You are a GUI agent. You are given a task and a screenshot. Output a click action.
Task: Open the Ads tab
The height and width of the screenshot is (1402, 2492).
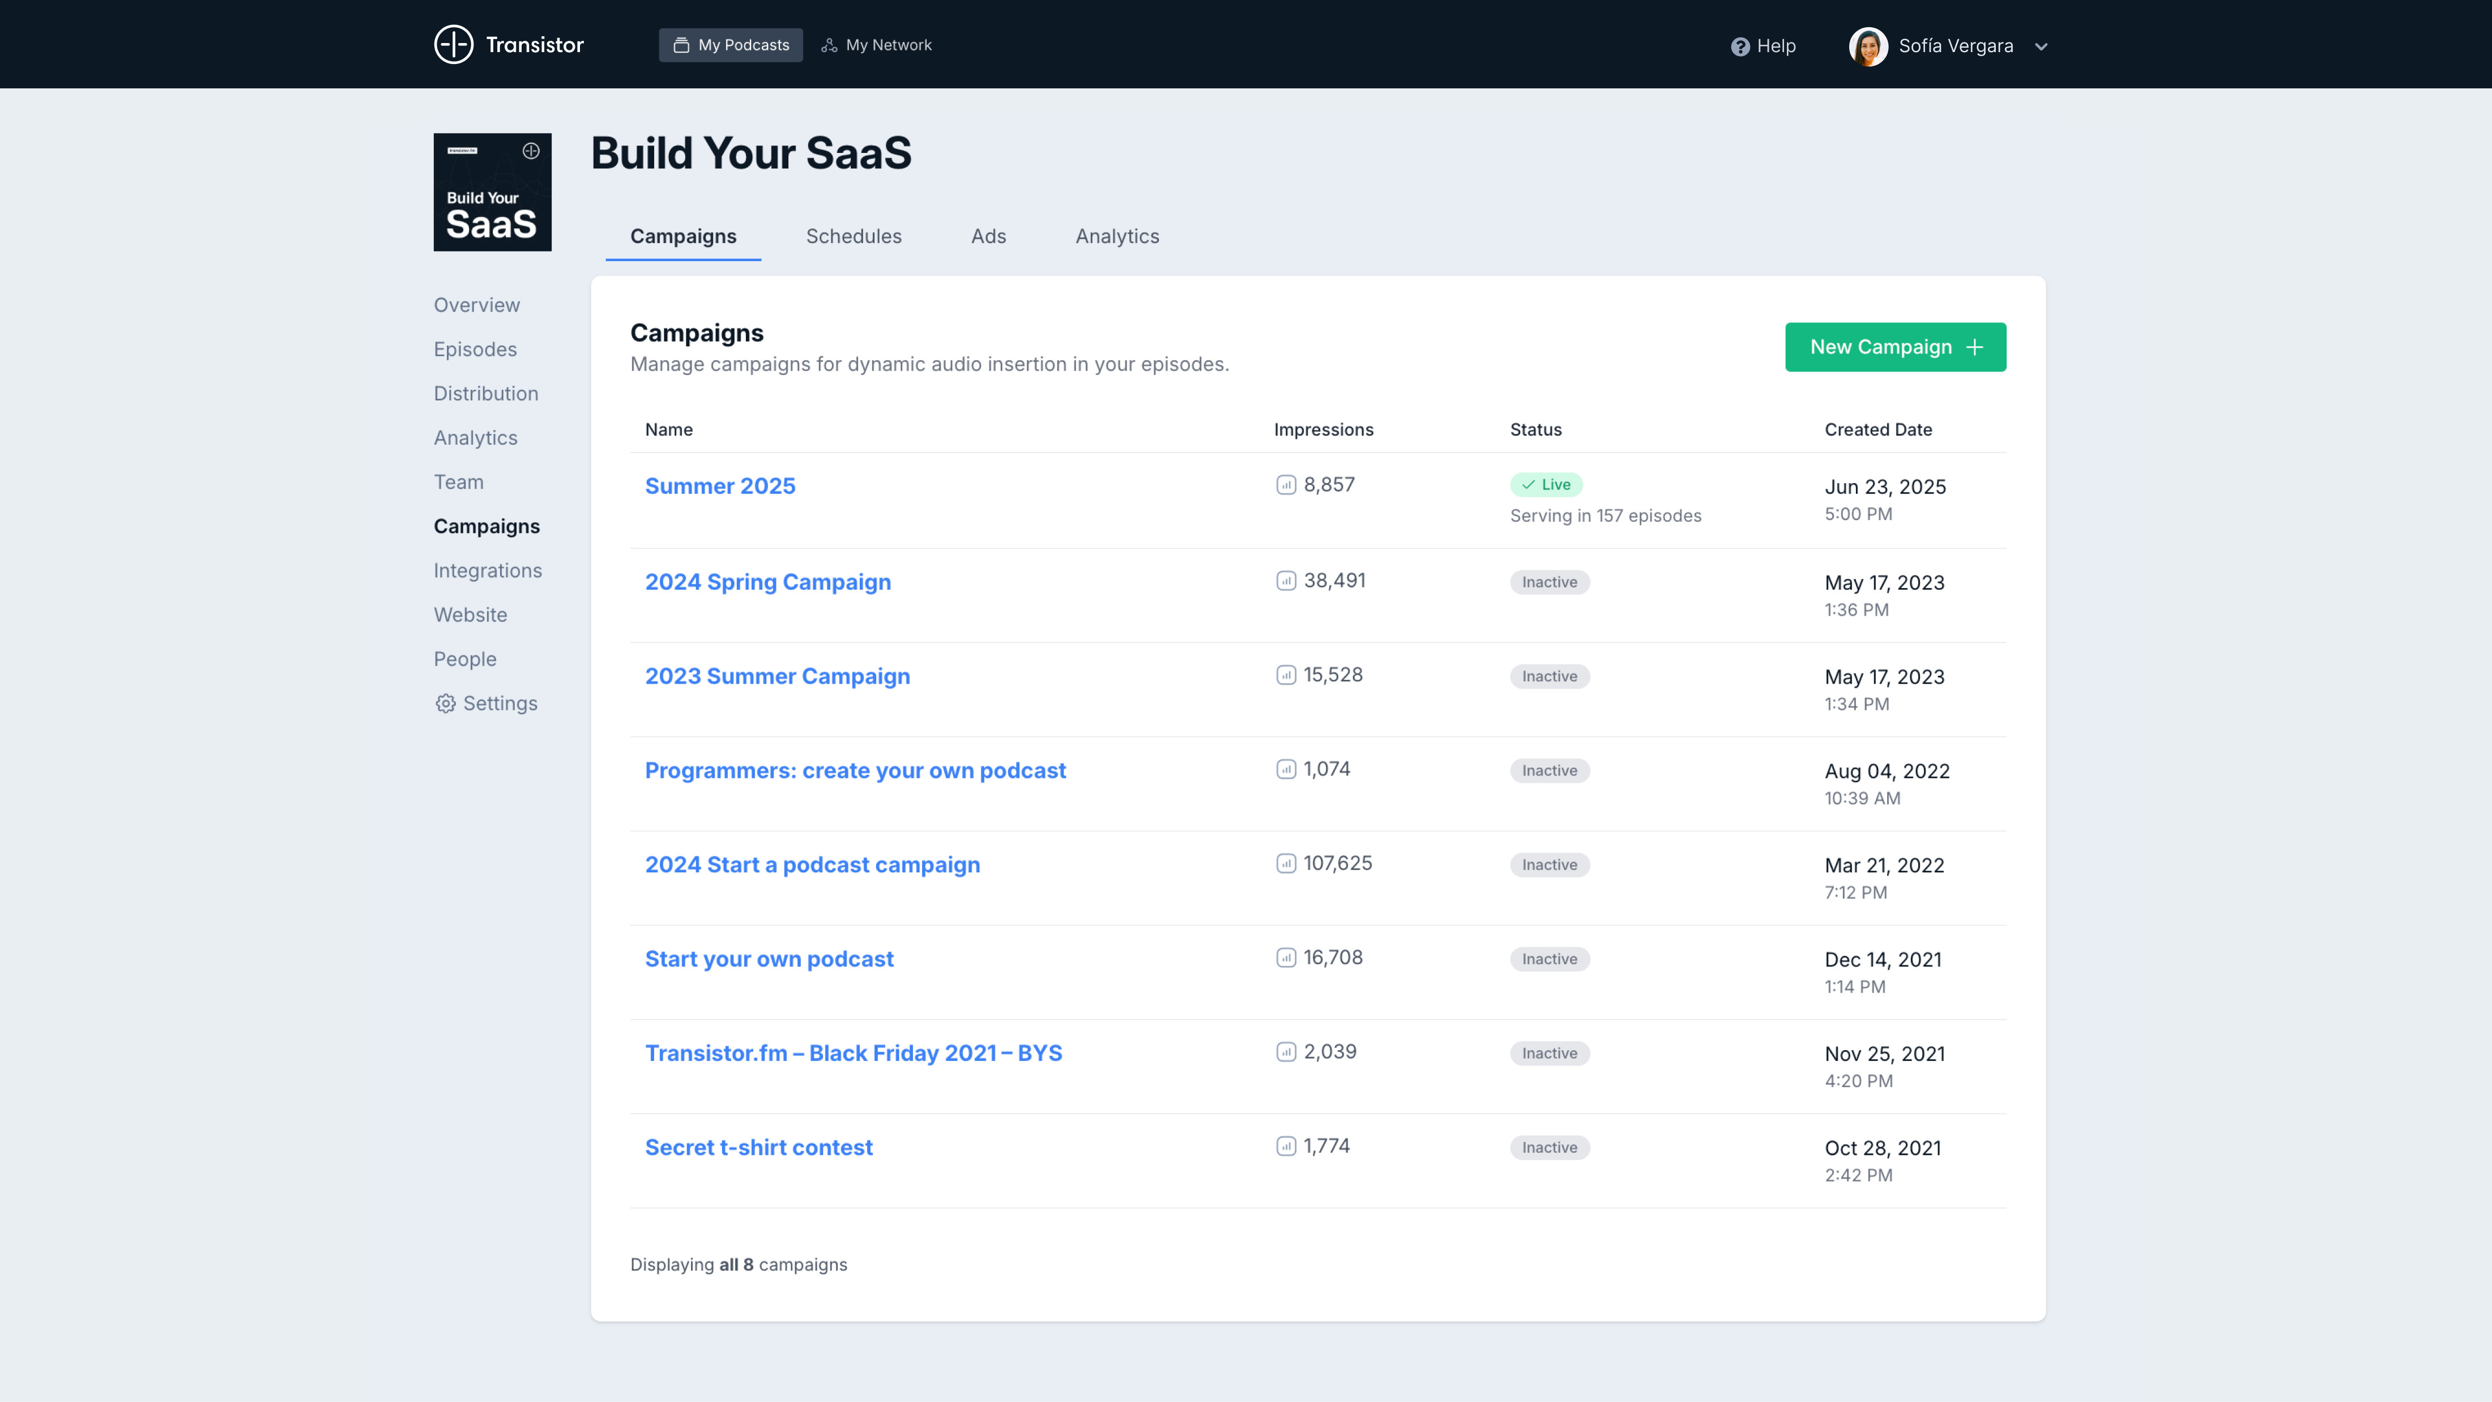tap(988, 236)
